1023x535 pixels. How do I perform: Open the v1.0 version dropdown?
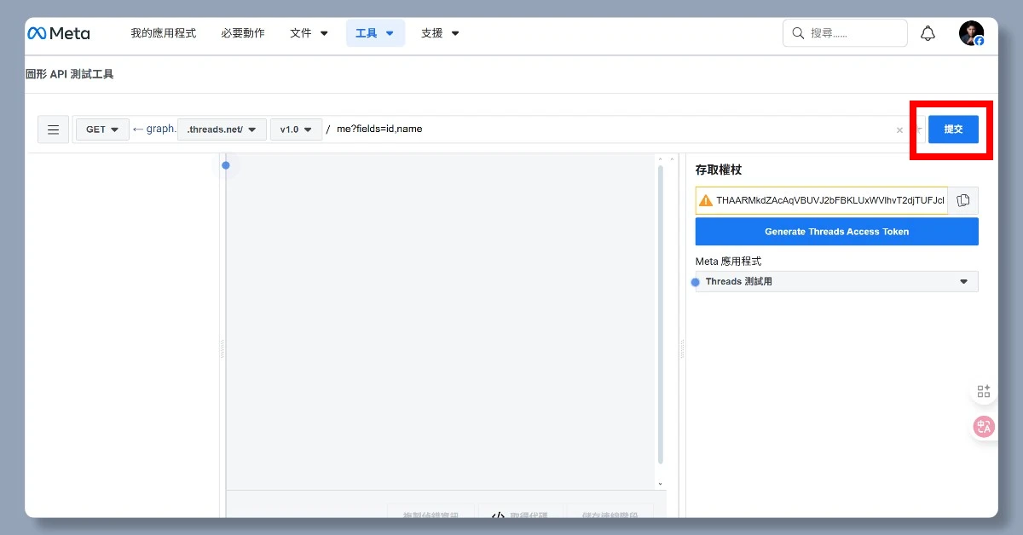tap(296, 129)
